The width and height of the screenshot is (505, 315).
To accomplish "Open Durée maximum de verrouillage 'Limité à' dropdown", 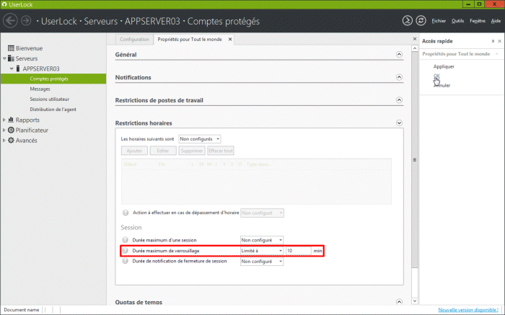I will 262,251.
